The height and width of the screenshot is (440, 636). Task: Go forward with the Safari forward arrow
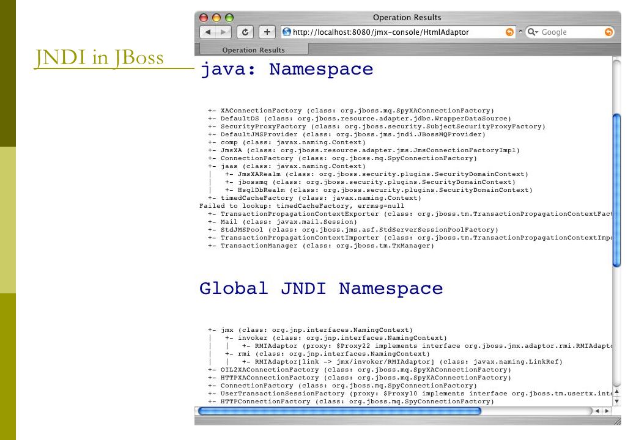(x=223, y=32)
